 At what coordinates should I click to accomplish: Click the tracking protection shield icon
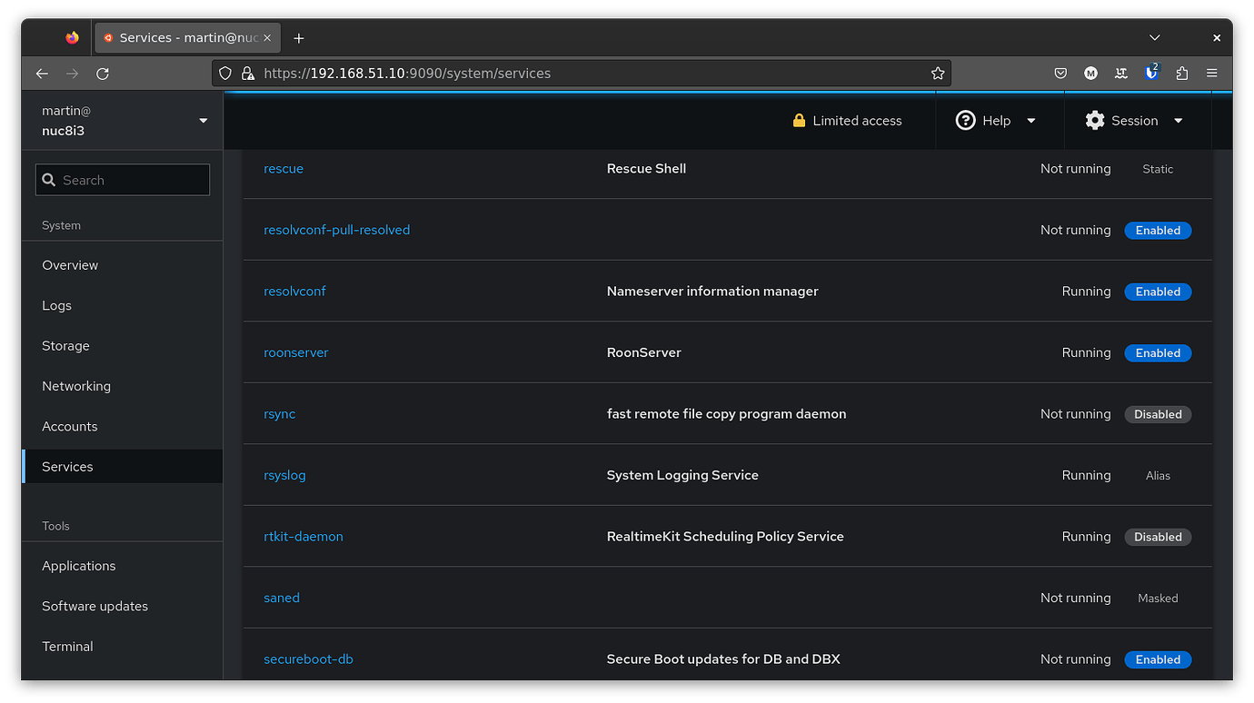[224, 73]
